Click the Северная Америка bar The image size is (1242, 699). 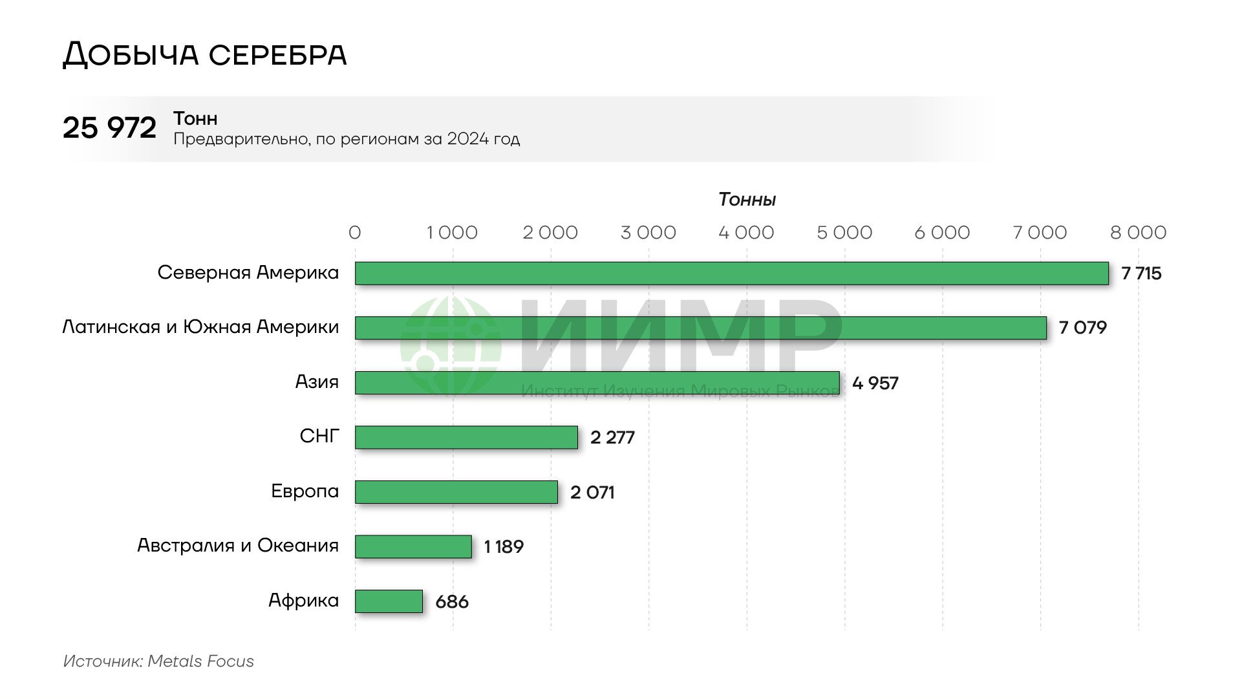coord(731,274)
